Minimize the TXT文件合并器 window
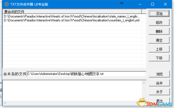174x108 pixels. point(140,4)
